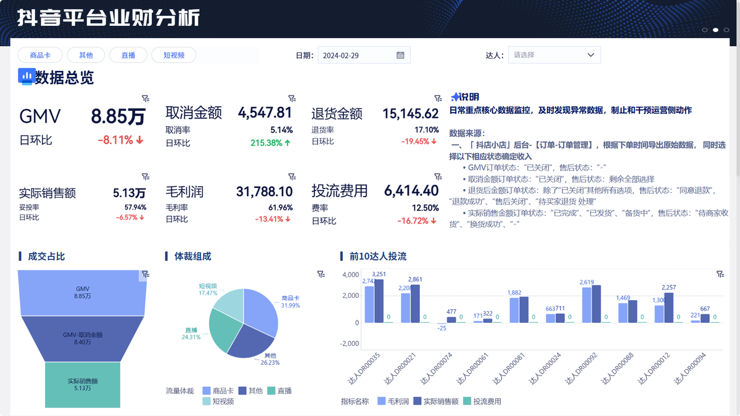This screenshot has height=416, width=740.
Task: Click the 毛利率 61.96% value
Action: tap(281, 208)
